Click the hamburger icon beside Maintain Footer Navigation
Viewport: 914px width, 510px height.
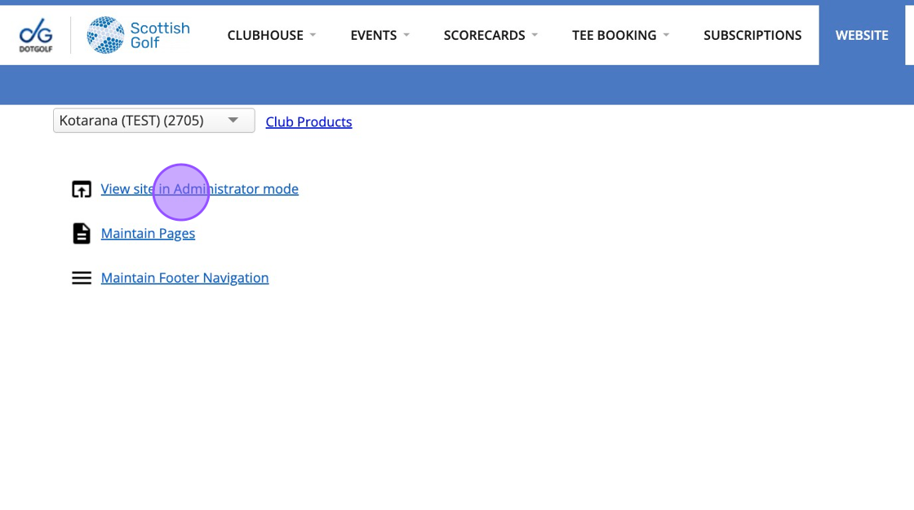tap(82, 278)
